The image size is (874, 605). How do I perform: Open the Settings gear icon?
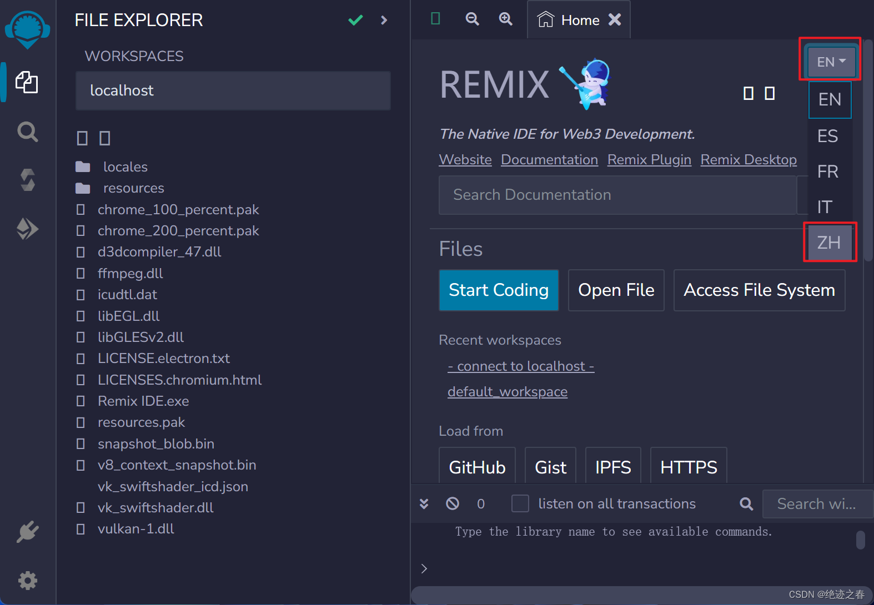[x=27, y=581]
